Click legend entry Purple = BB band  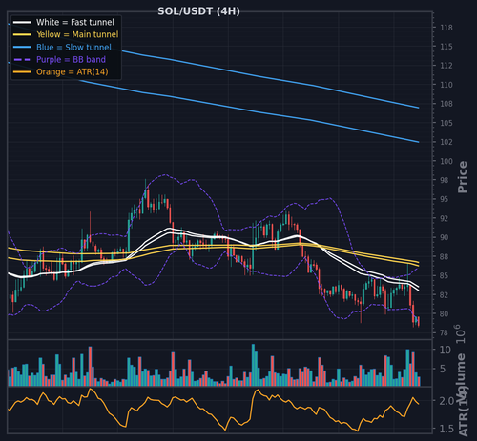(71, 60)
